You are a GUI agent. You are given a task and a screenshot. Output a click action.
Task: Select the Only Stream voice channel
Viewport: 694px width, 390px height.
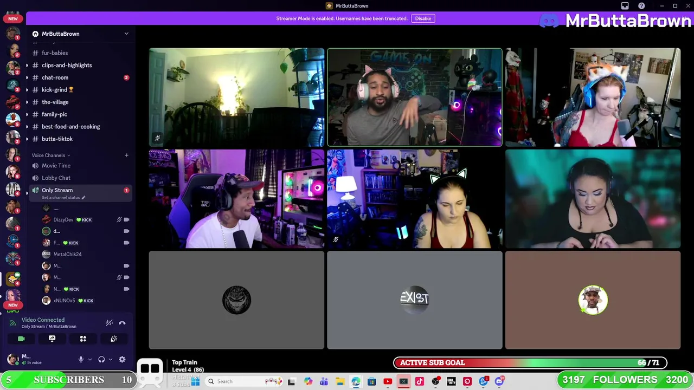tap(80, 193)
